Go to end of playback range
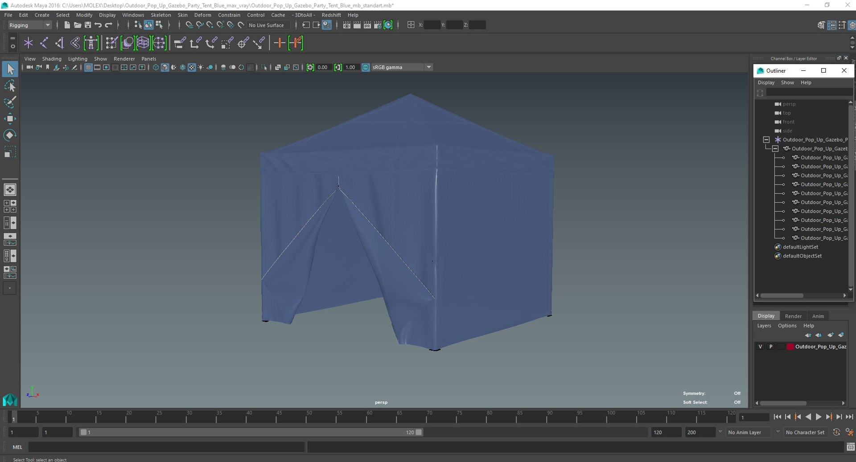Viewport: 856px width, 462px height. 849,417
